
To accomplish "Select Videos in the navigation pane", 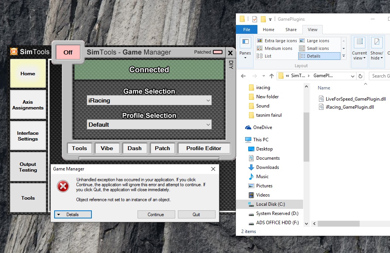I will pyautogui.click(x=263, y=195).
